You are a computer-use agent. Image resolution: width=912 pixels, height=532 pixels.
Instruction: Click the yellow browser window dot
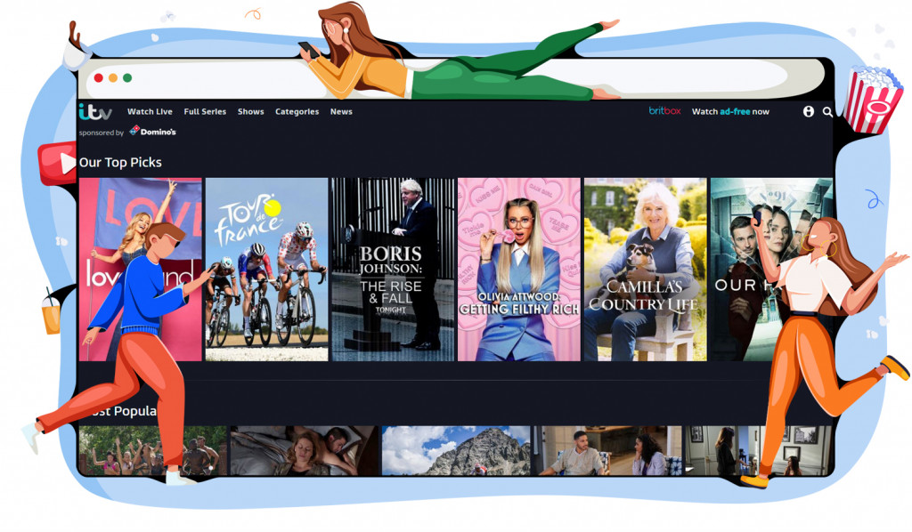click(x=113, y=77)
